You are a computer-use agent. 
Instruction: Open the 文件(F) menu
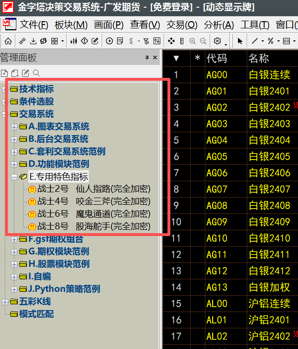(34, 25)
